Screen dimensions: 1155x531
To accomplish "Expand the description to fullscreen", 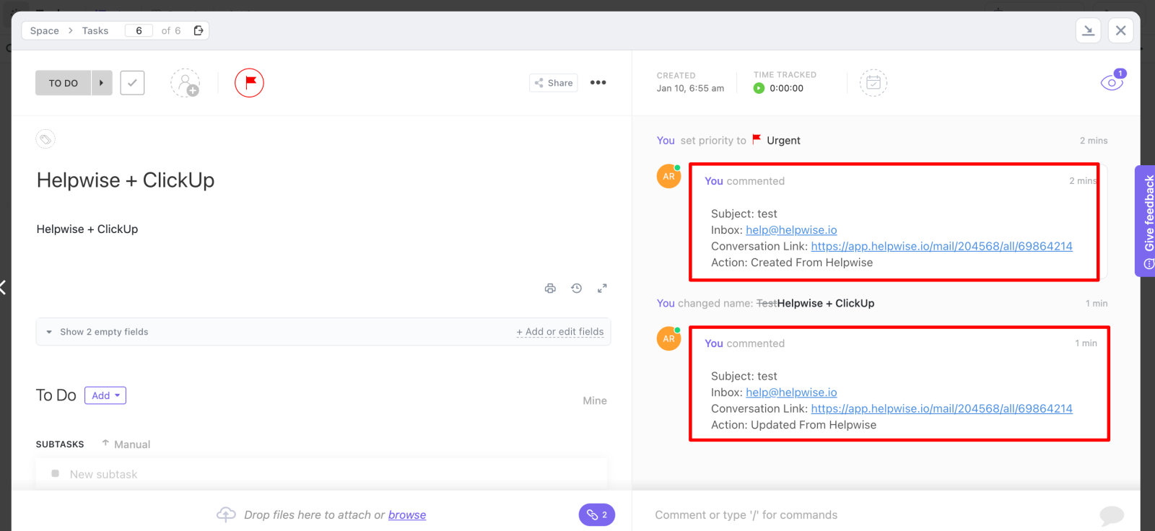I will 602,289.
